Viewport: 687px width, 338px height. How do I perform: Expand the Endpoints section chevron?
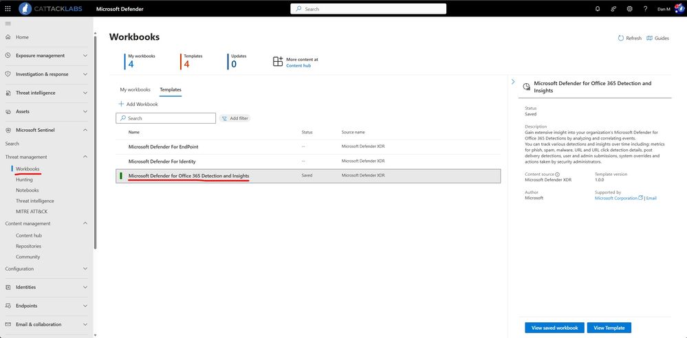[85, 306]
